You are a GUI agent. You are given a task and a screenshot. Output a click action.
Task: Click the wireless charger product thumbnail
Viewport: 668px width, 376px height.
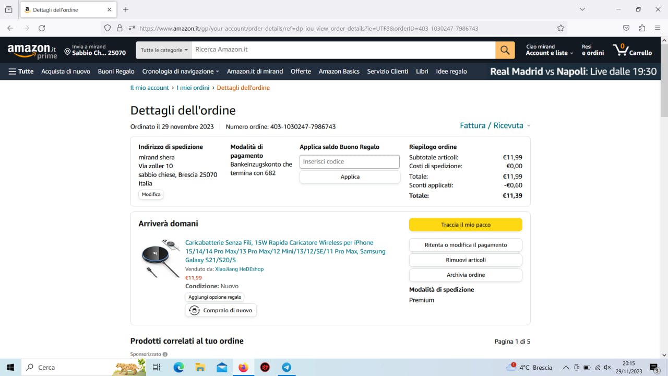pos(160,258)
